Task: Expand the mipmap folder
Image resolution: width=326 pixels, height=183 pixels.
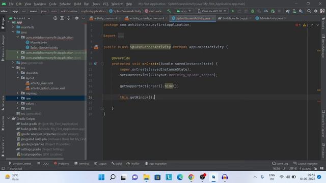Action: click(x=17, y=93)
